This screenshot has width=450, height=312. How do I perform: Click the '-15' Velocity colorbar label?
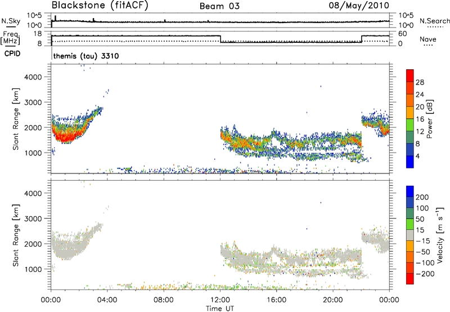(423, 241)
